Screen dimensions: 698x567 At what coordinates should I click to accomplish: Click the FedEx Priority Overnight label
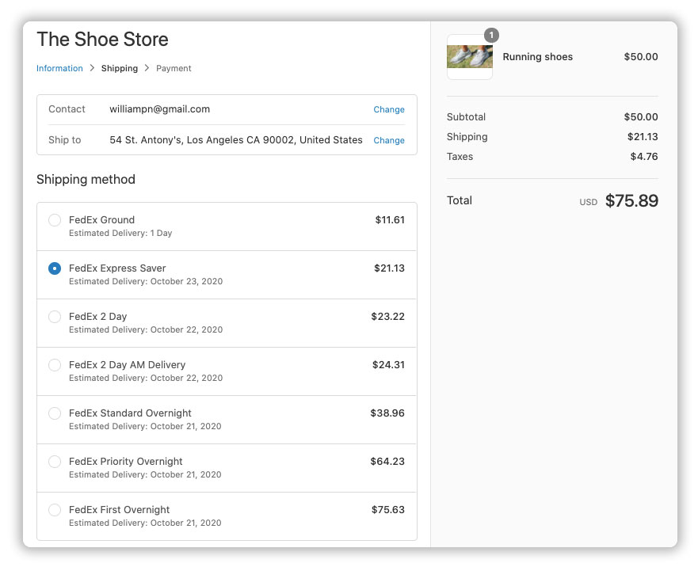point(125,462)
